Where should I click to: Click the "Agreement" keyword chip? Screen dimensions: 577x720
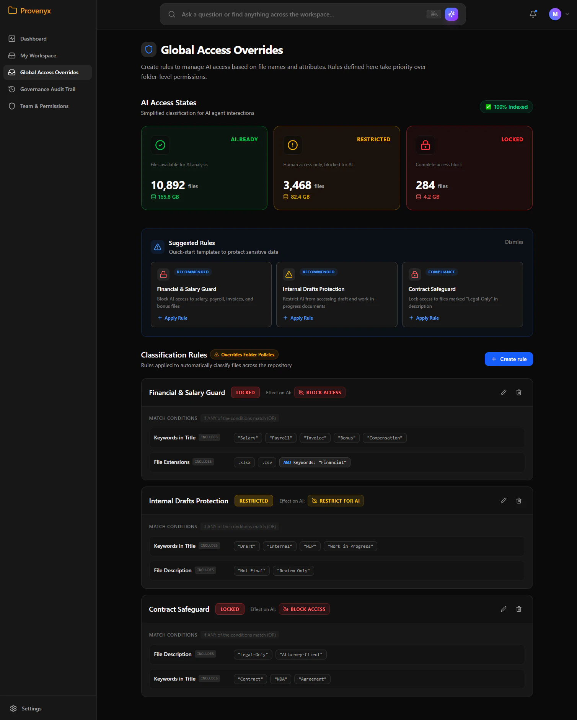313,679
